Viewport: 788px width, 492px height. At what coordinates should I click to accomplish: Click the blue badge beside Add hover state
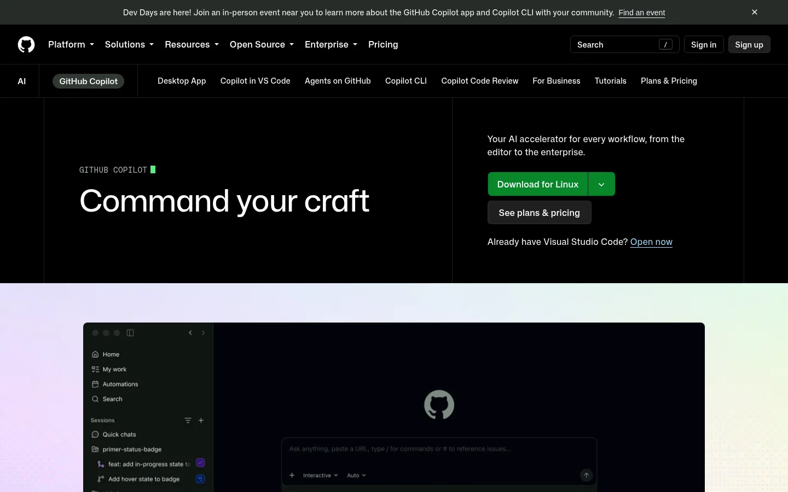200,479
